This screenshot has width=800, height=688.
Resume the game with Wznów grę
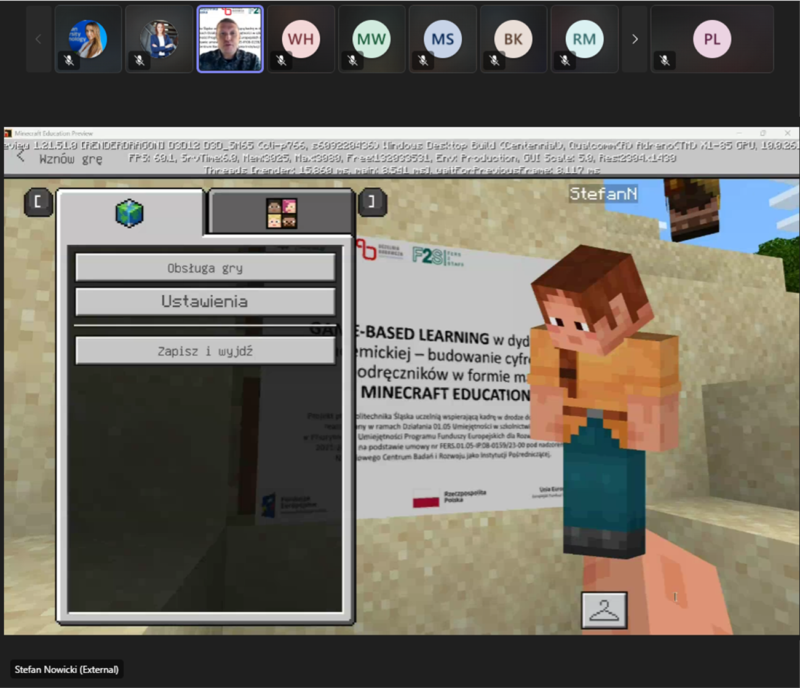coord(71,159)
